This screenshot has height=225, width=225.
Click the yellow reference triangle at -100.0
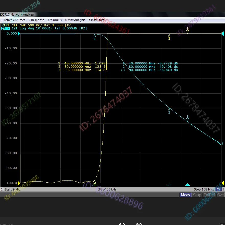(x=19, y=183)
